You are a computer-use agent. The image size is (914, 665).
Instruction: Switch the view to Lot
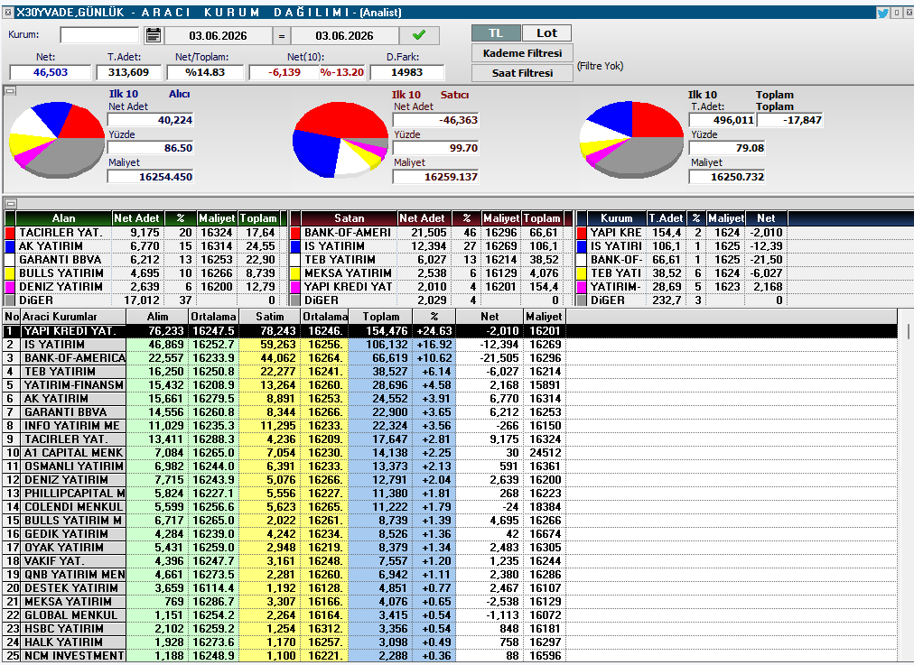click(x=546, y=33)
